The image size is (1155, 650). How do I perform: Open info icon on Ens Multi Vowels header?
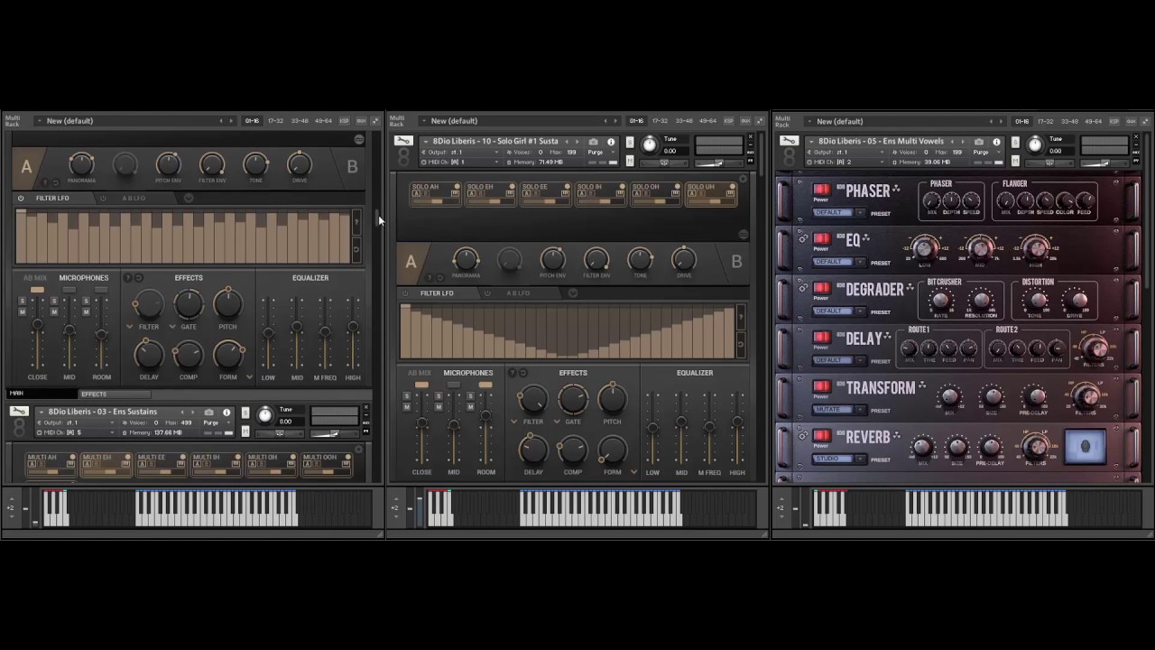pos(996,142)
